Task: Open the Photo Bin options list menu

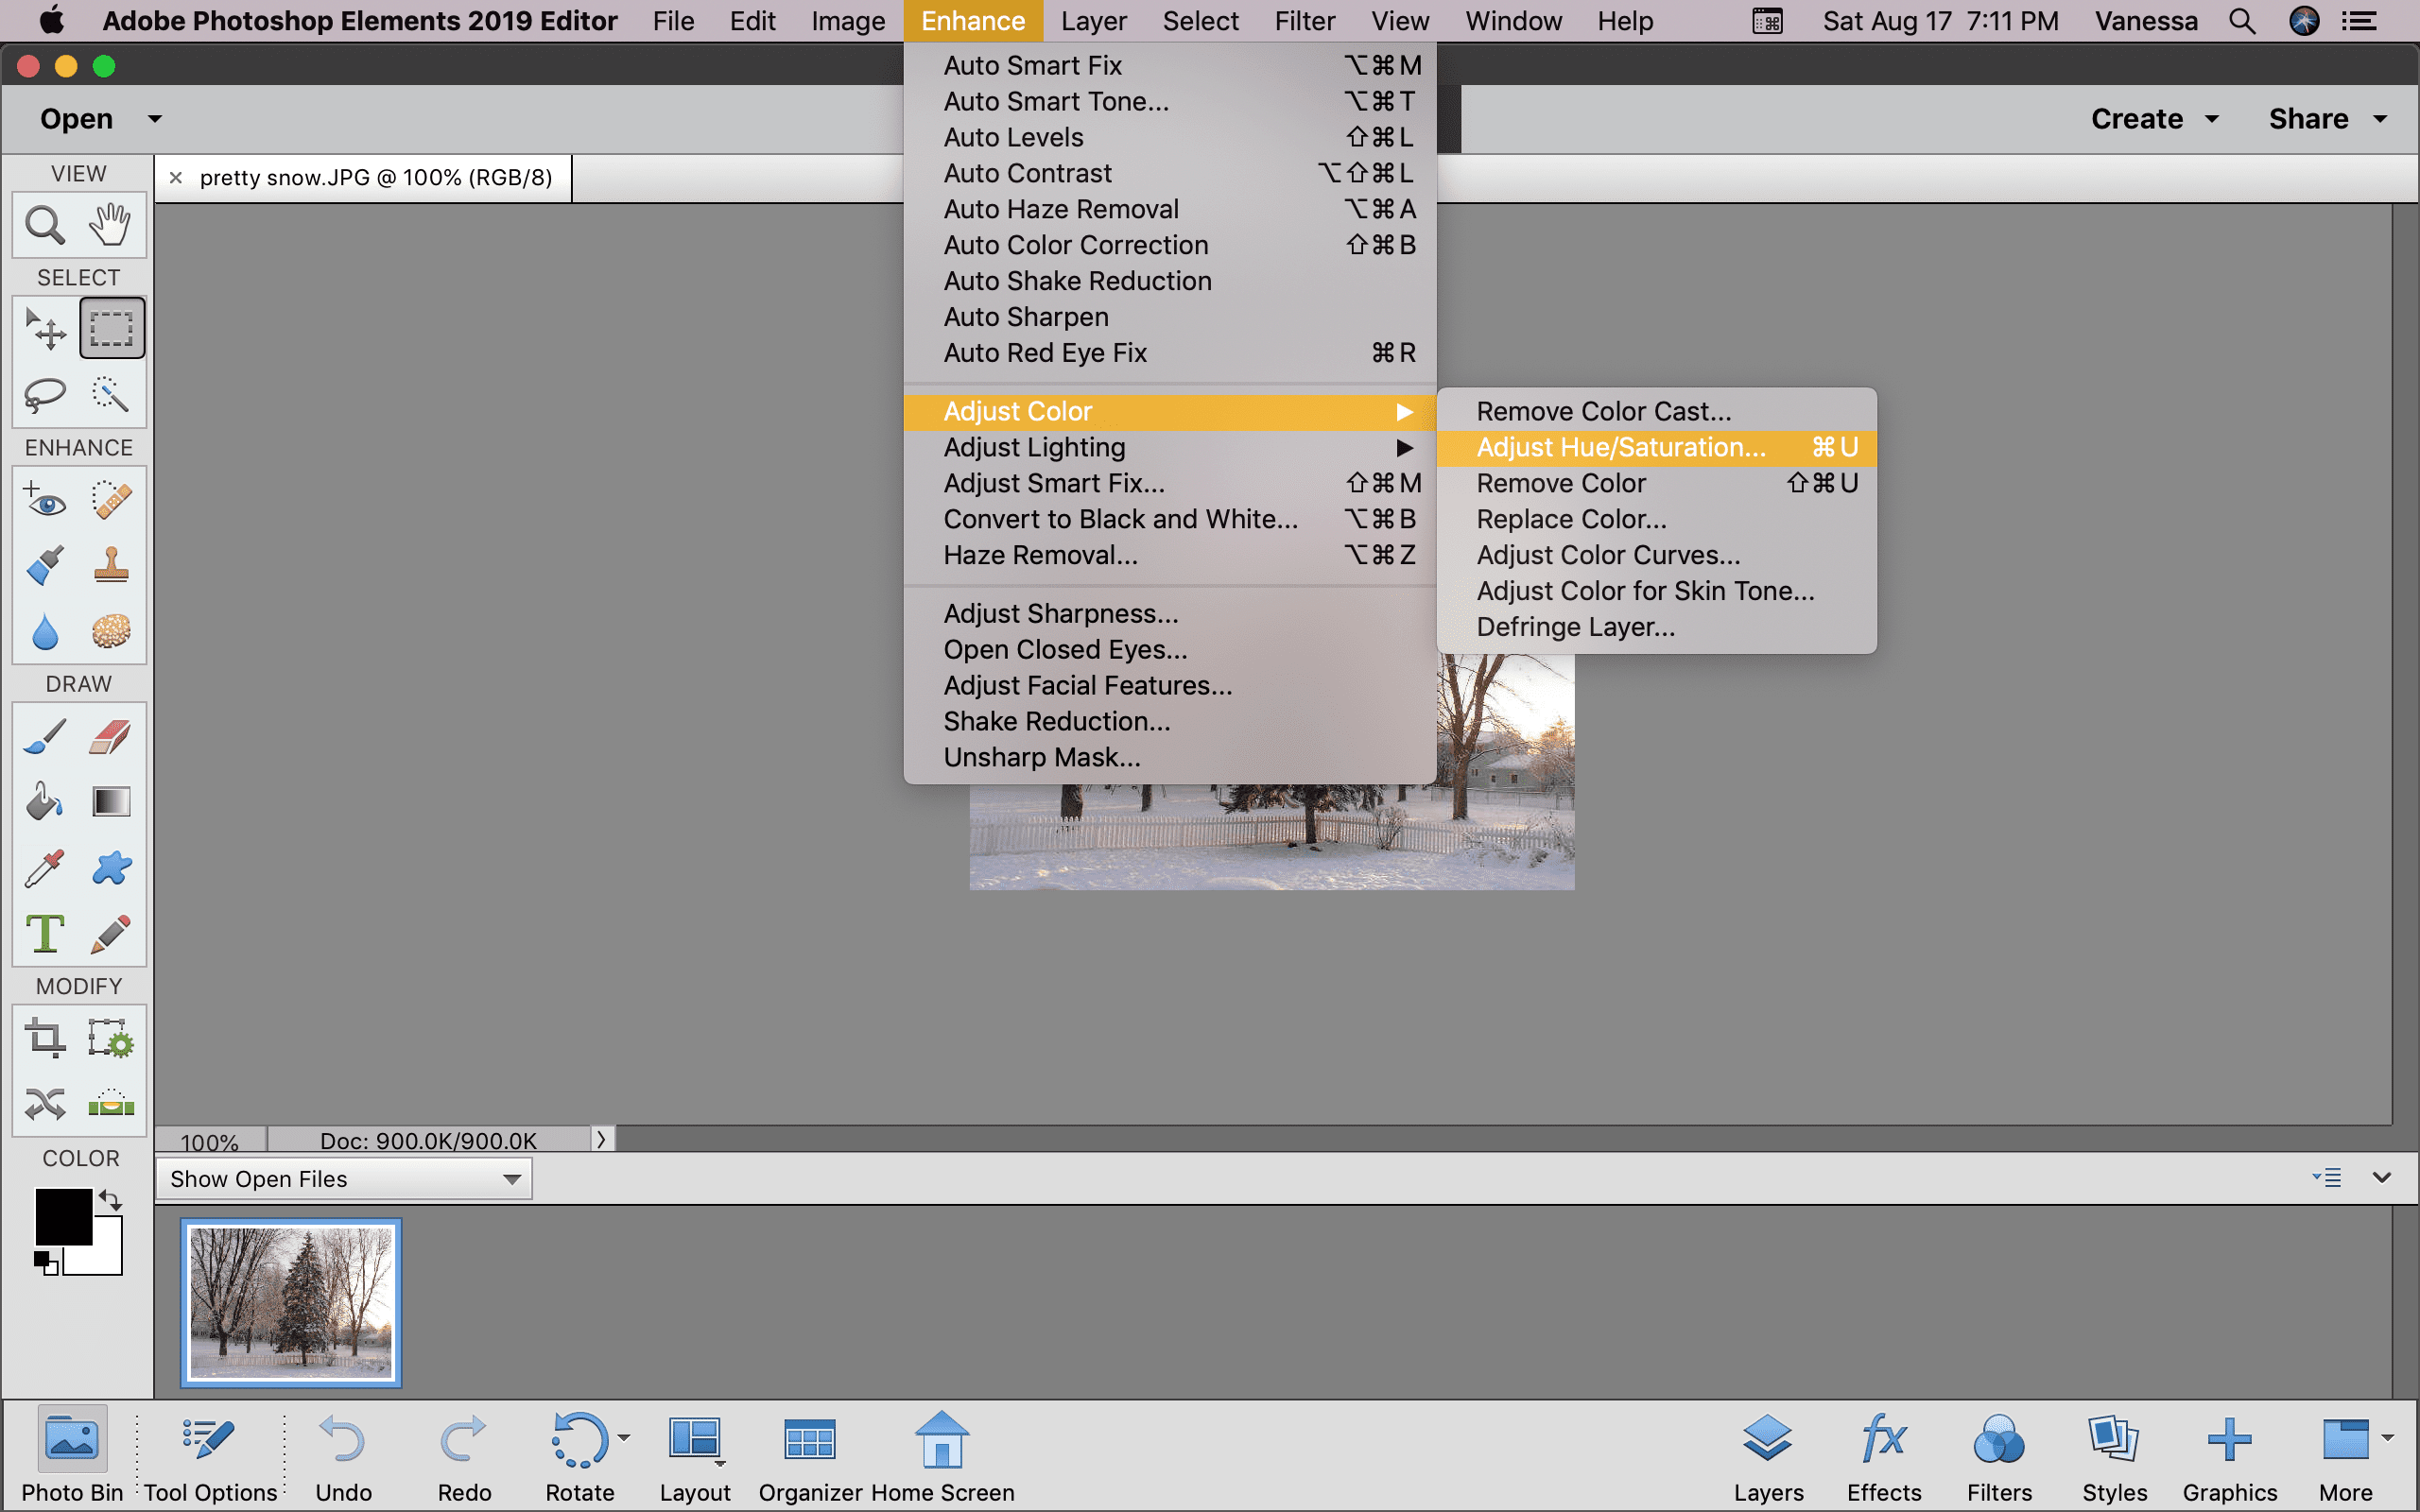Action: click(2327, 1178)
